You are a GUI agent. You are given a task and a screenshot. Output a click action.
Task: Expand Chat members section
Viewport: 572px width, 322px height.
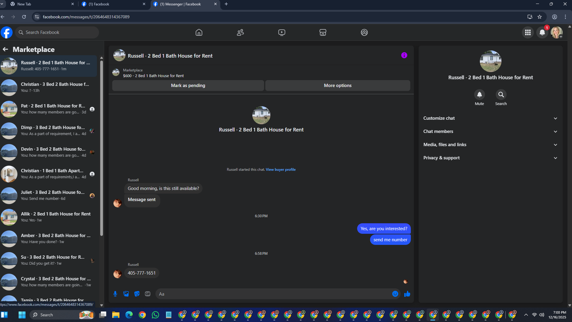click(491, 131)
